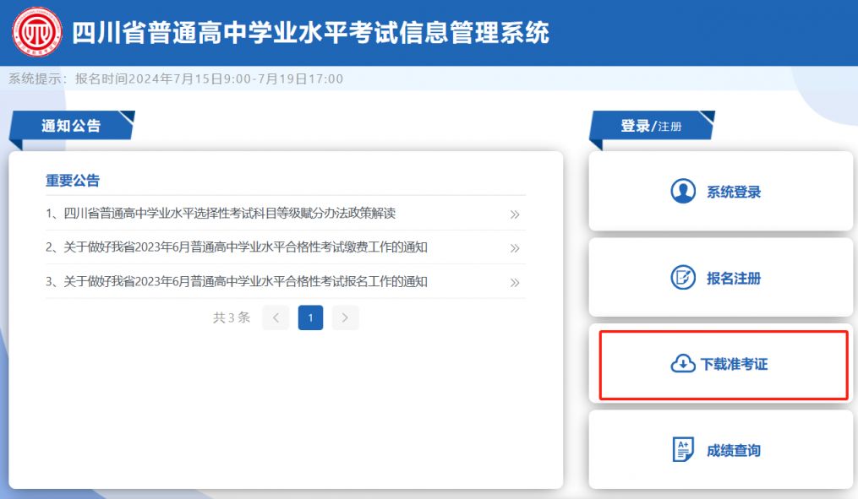Click the 系统提示 registration time notice
858x499 pixels.
click(x=176, y=79)
